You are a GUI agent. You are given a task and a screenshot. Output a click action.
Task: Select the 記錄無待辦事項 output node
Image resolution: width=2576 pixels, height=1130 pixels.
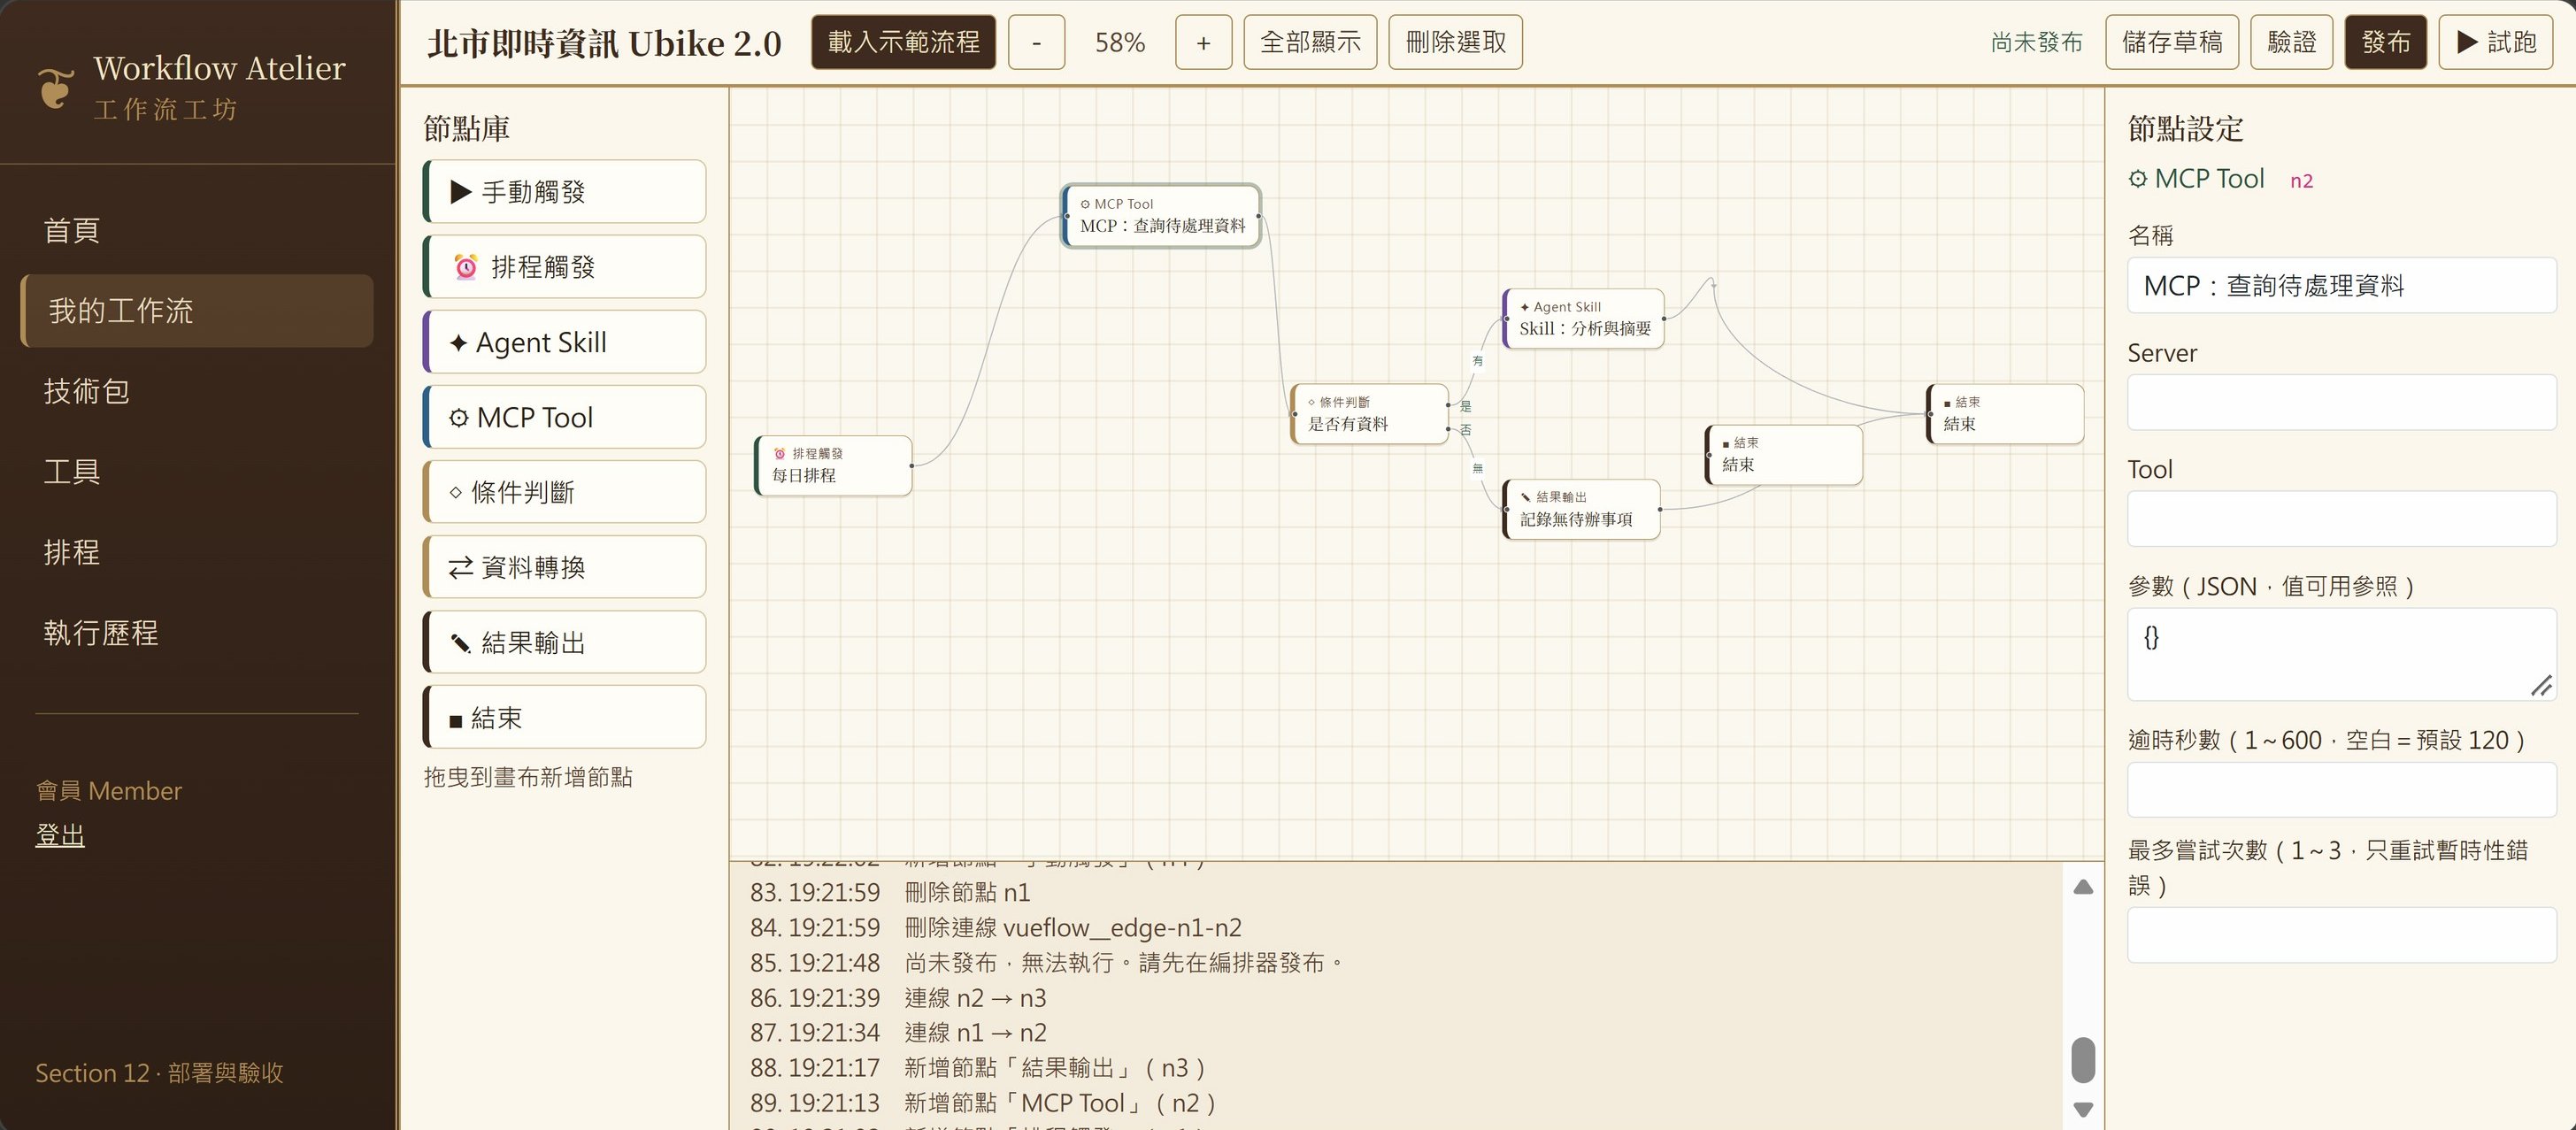(x=1581, y=509)
